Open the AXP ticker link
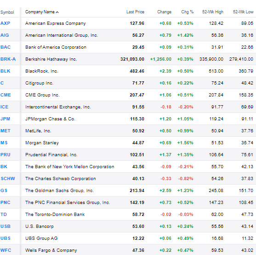The height and width of the screenshot is (255, 256). (5, 23)
